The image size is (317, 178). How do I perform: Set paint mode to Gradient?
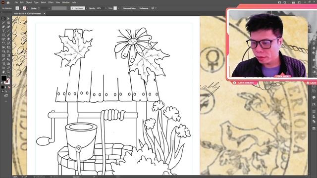(6, 87)
